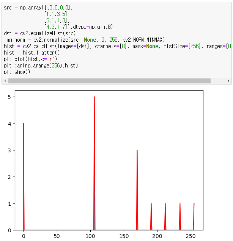Click the line 'plt.plot(hist,c='r')'

[x=30, y=59]
